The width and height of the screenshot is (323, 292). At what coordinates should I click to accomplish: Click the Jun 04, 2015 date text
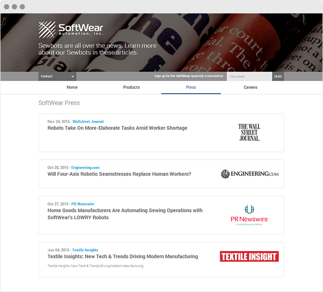coord(58,250)
